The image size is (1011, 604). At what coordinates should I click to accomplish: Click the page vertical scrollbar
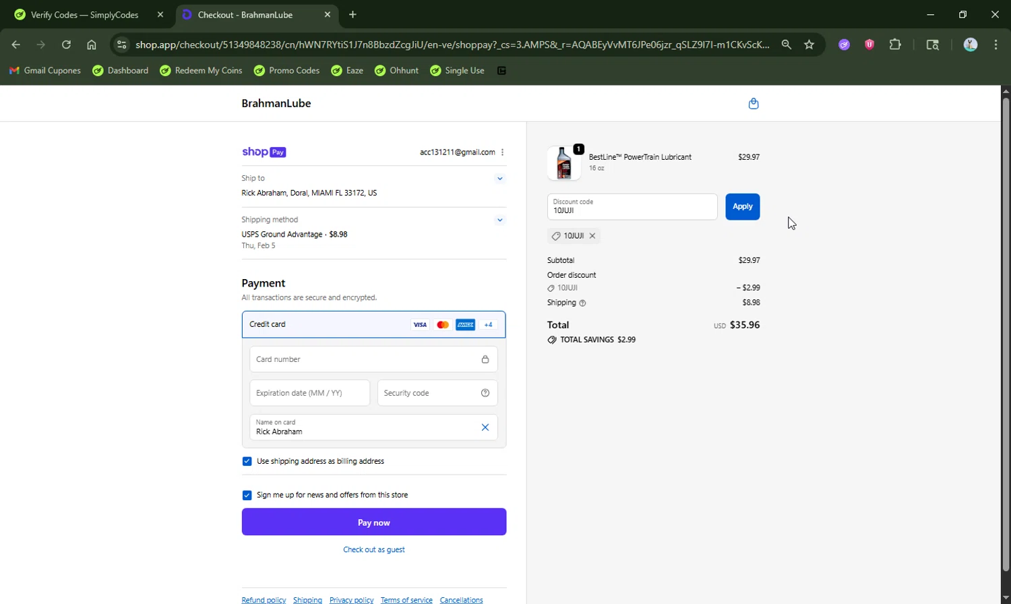[x=1006, y=334]
